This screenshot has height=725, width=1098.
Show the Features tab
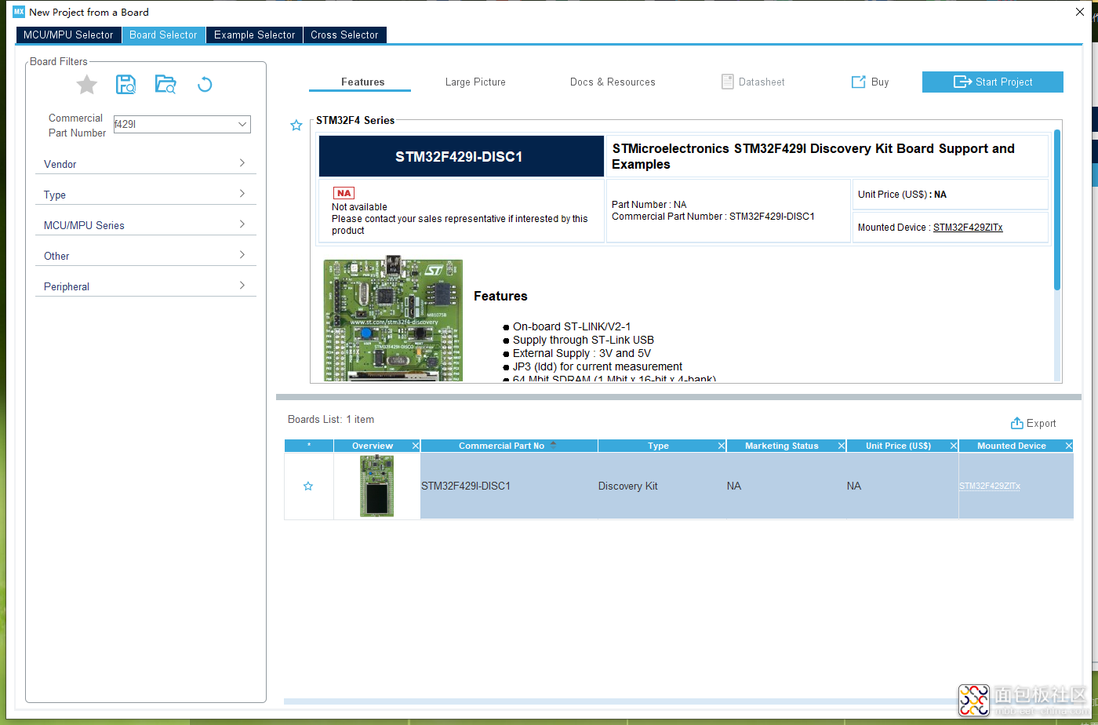coord(362,82)
